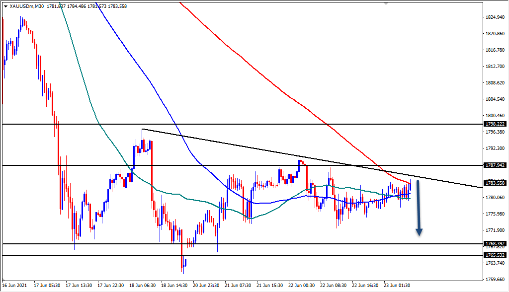Click the 1765.532 horizontal line price tag

pos(495,255)
